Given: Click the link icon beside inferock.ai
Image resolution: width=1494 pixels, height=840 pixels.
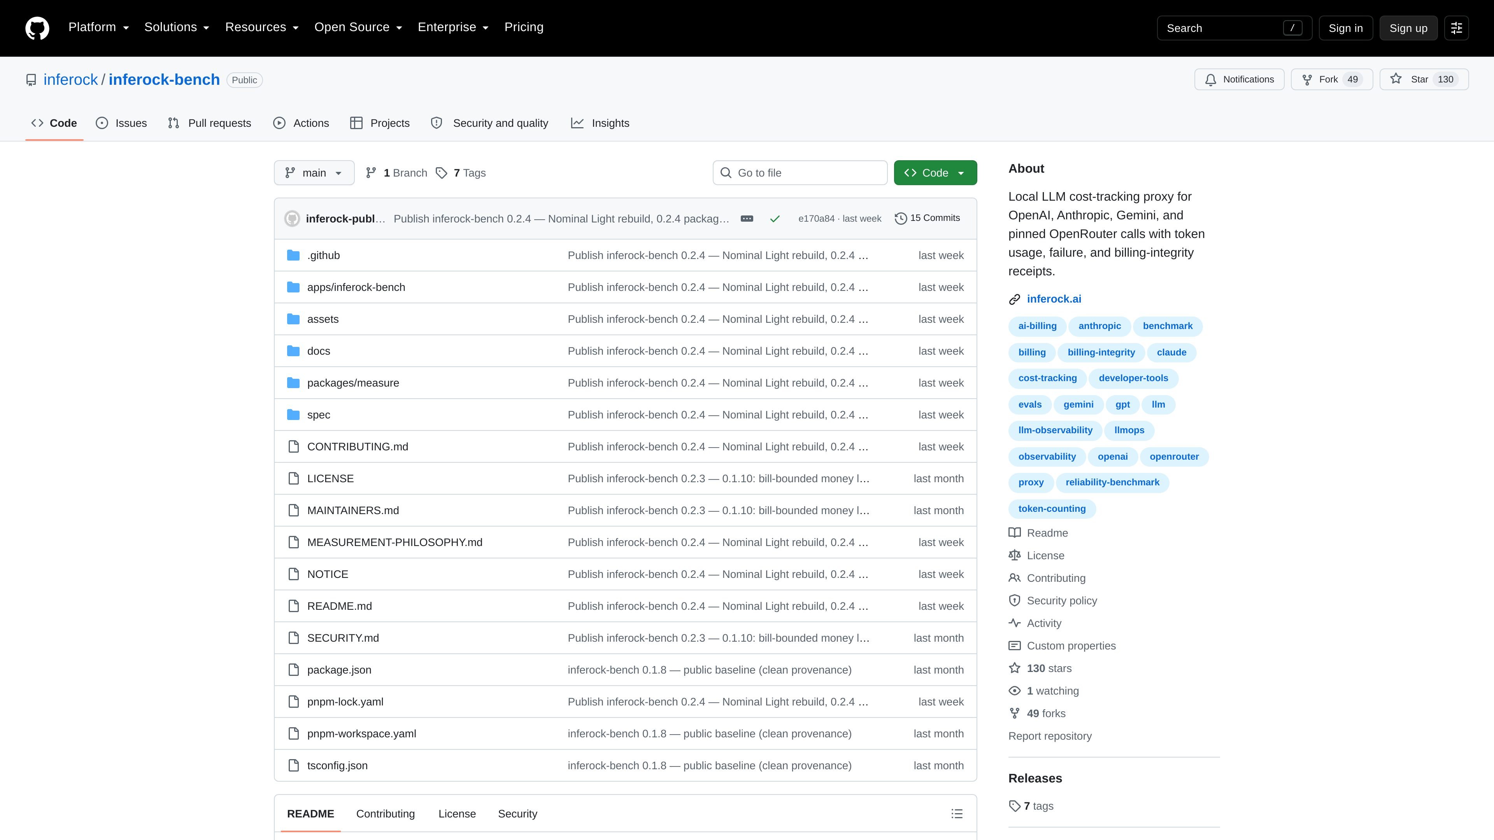Looking at the screenshot, I should tap(1014, 299).
